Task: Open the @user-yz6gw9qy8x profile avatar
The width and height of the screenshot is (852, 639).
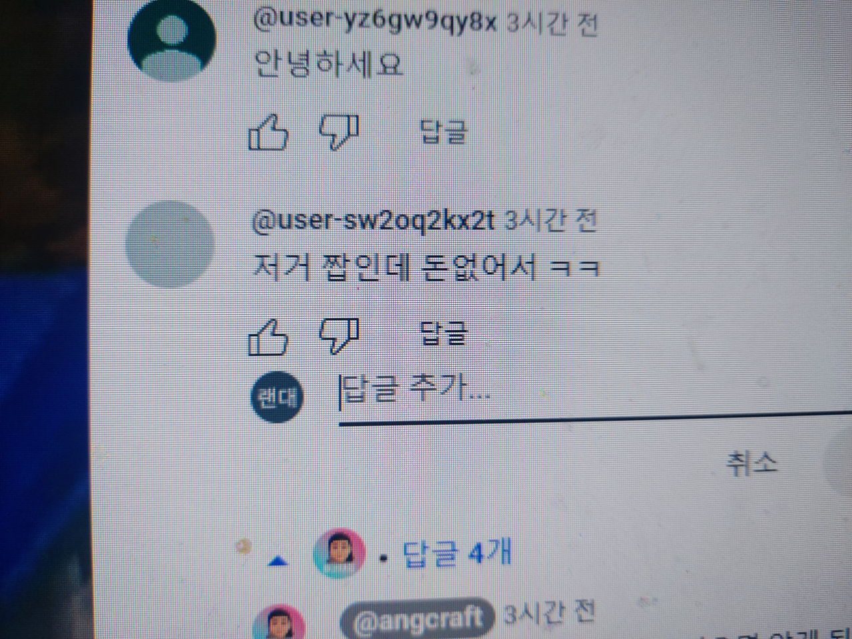Action: click(172, 38)
